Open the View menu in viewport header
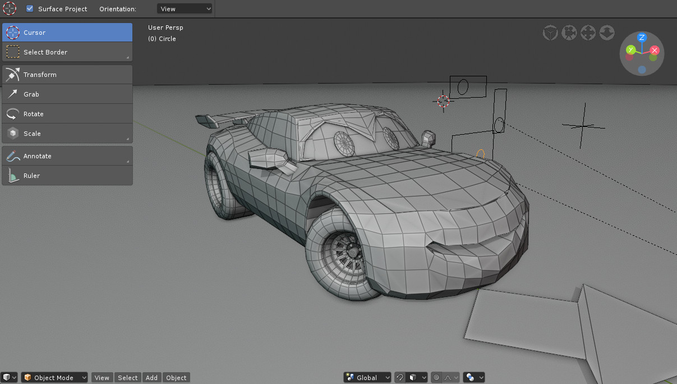Viewport: 677px width, 384px height. (x=102, y=377)
